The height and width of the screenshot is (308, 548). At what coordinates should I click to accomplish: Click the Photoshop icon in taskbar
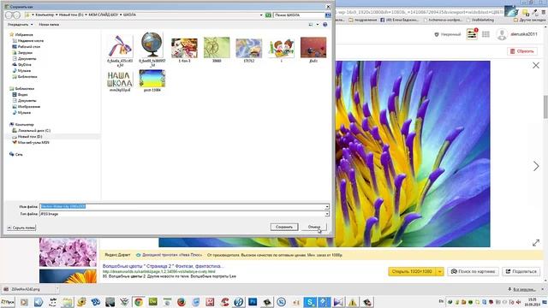pos(253,302)
